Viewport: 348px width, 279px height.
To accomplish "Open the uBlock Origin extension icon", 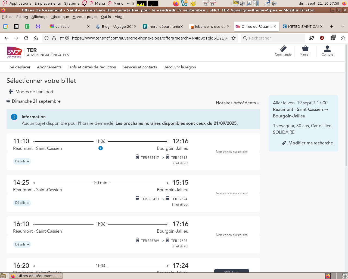I will (x=322, y=38).
